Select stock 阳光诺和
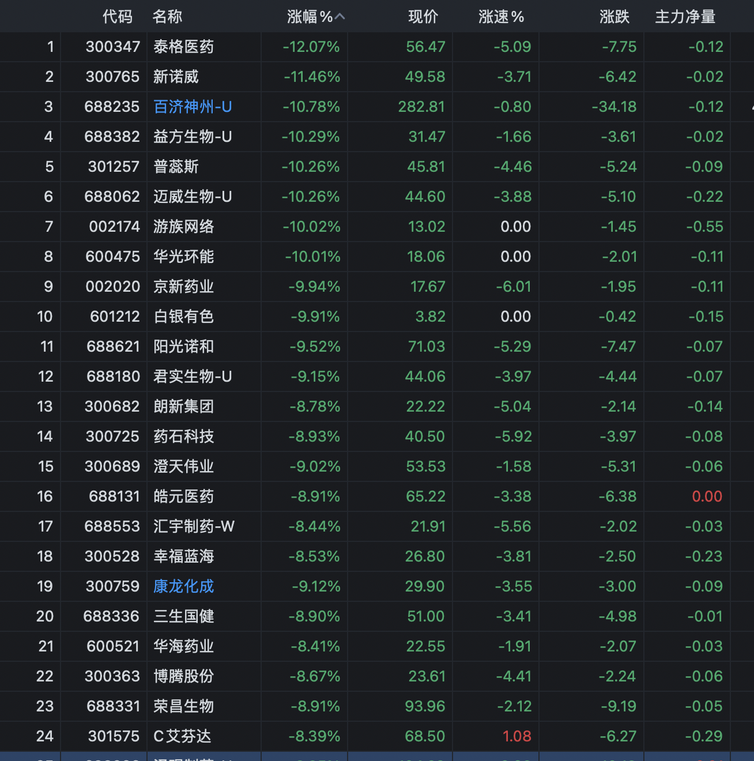Screen dimensions: 754x761 [x=184, y=346]
